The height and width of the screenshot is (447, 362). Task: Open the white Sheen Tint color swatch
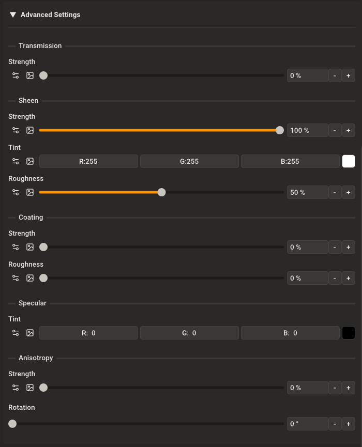(349, 161)
